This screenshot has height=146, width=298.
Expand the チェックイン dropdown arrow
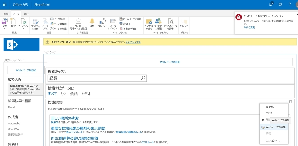[x=23, y=29]
